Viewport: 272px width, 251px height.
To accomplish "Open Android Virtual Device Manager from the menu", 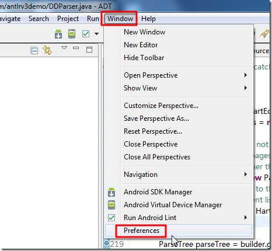I will [179, 205].
